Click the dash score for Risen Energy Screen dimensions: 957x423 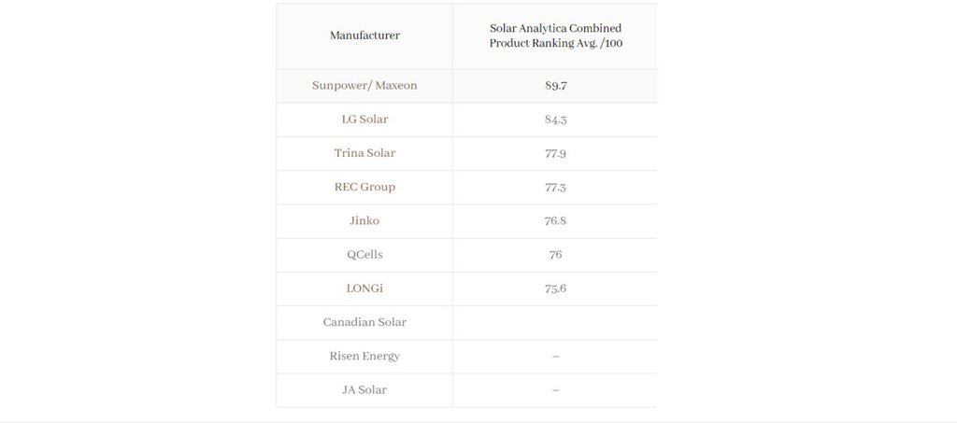click(555, 356)
